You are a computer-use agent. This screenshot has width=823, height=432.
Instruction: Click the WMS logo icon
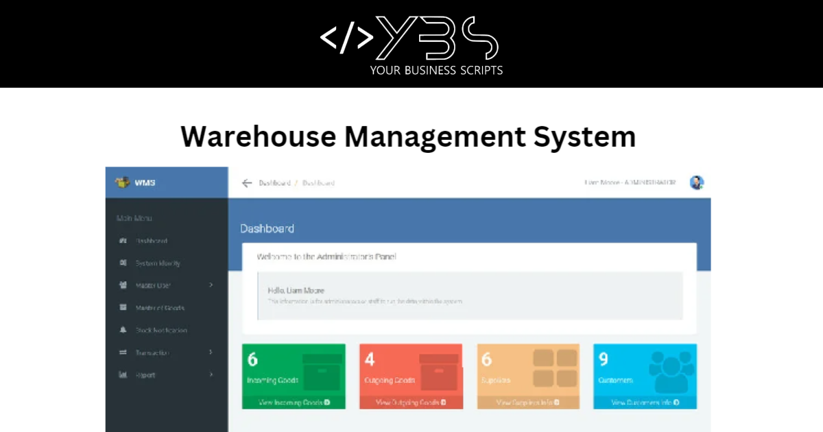point(123,182)
